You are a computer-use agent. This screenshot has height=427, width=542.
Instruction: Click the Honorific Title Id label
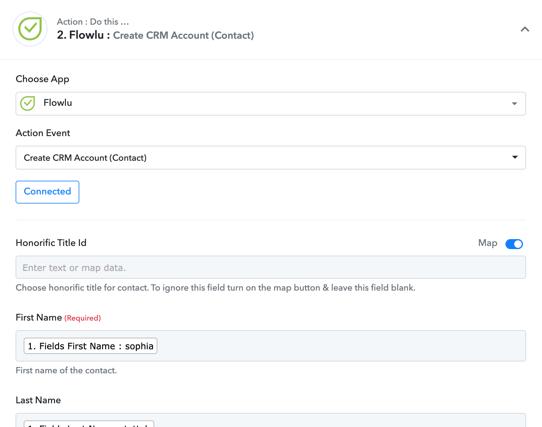click(x=51, y=243)
